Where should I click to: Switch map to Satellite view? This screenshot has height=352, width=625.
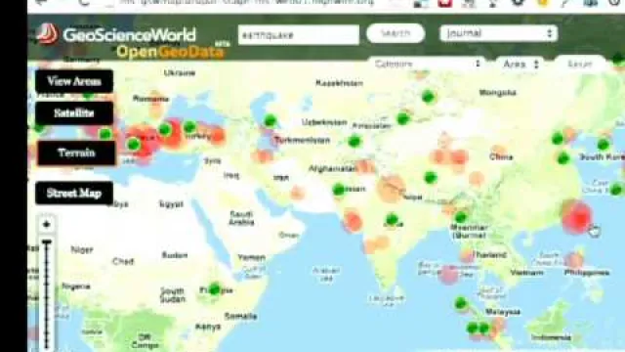click(x=74, y=113)
